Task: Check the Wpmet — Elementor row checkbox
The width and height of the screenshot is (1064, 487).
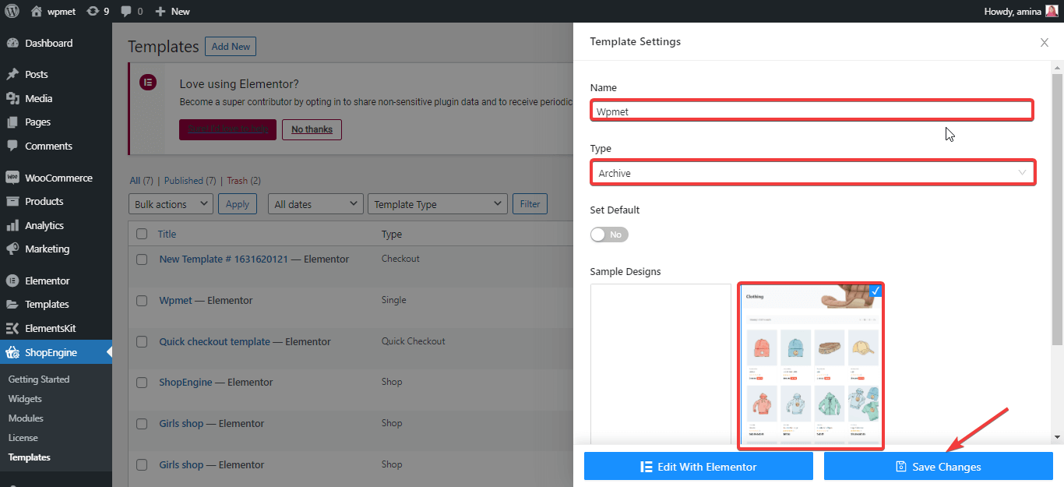Action: [142, 301]
